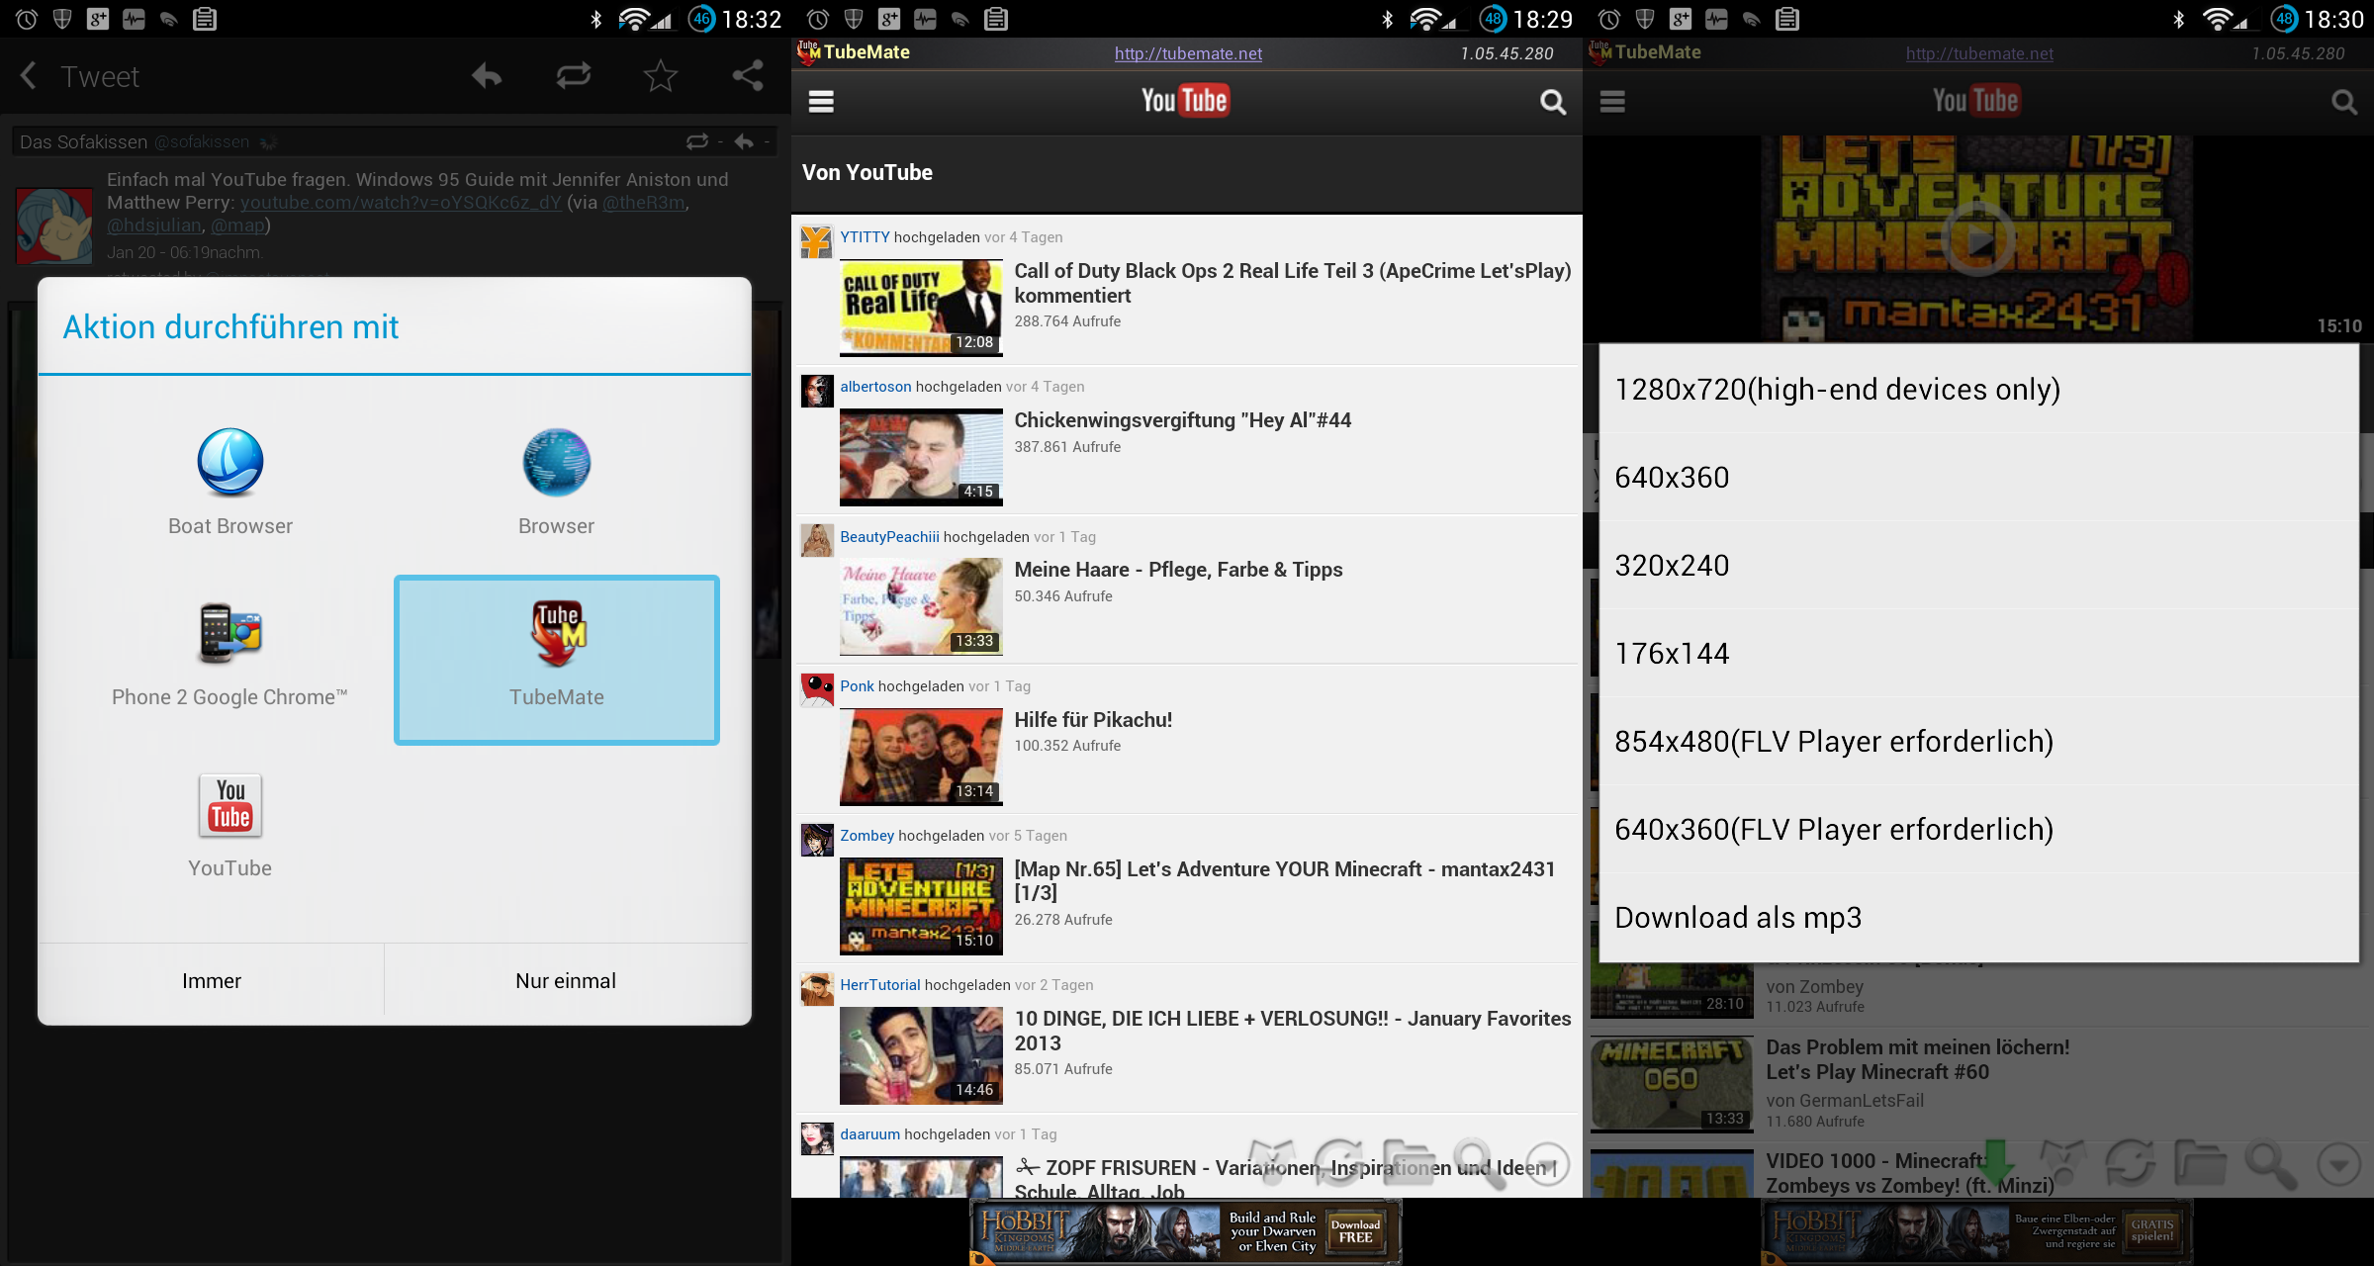2374x1266 pixels.
Task: Tap the Nur einmal button
Action: click(x=567, y=980)
